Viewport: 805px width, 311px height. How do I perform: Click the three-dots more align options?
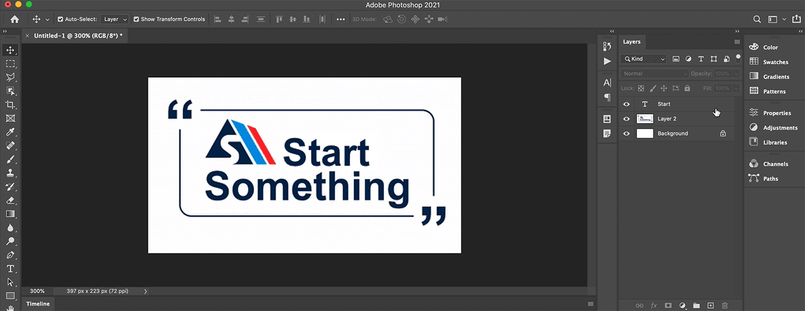click(x=341, y=19)
